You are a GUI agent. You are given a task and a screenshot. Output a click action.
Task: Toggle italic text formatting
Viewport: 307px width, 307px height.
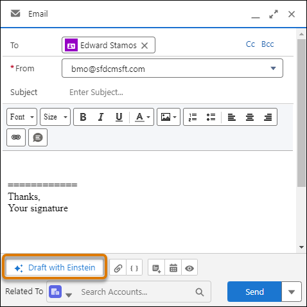pyautogui.click(x=101, y=117)
